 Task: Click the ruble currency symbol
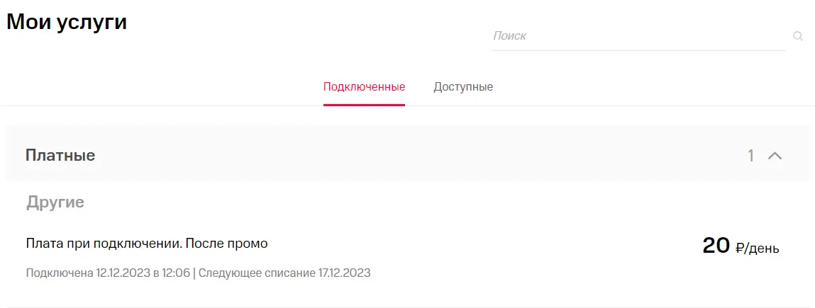[740, 248]
